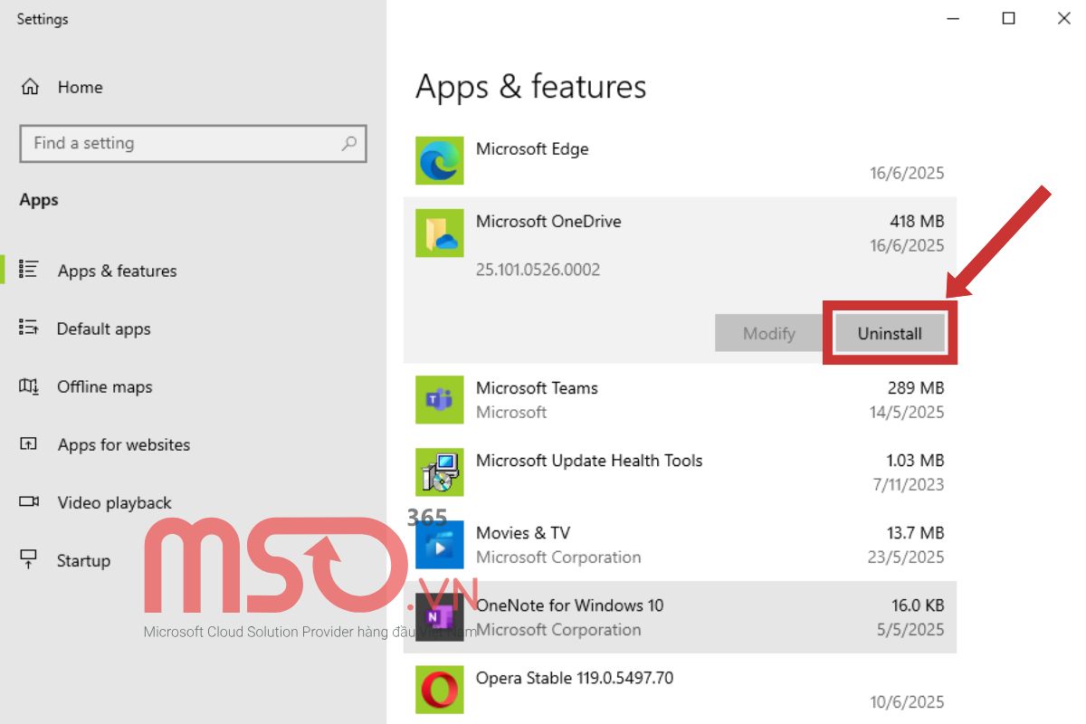Image resolution: width=1086 pixels, height=724 pixels.
Task: Click the 23/5/2025 install date
Action: click(x=906, y=557)
